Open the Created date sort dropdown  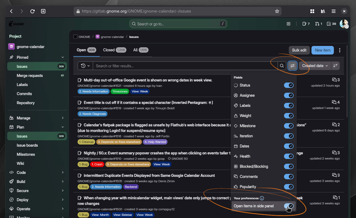(x=315, y=66)
